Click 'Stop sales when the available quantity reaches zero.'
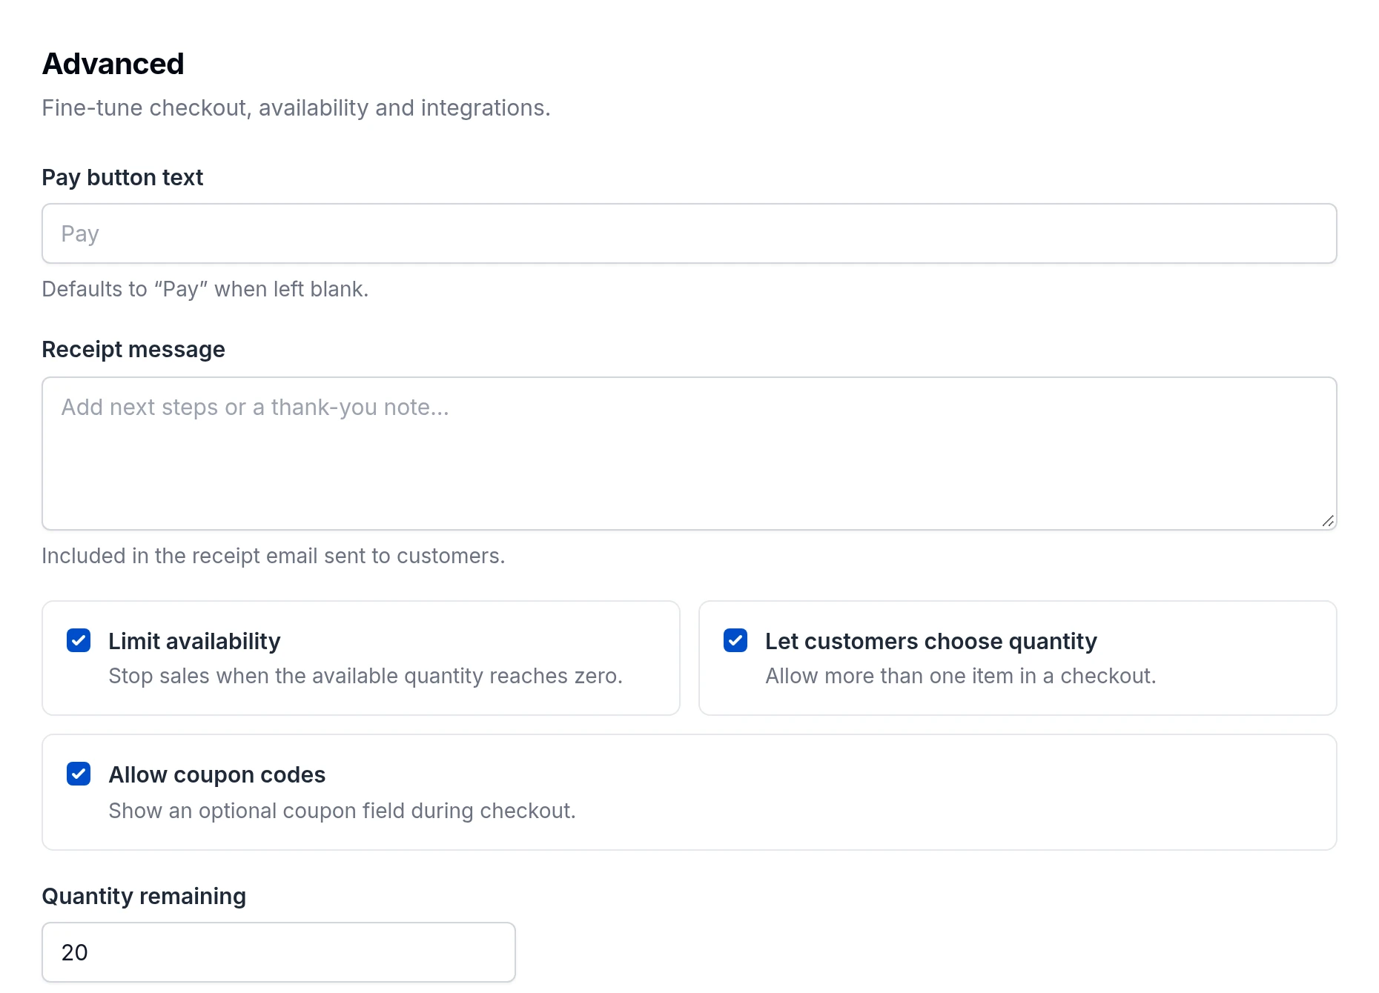 [366, 676]
